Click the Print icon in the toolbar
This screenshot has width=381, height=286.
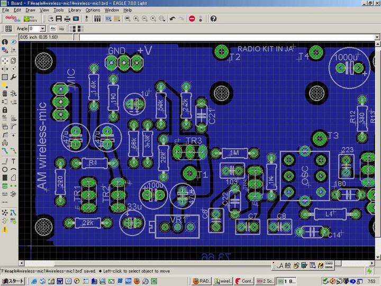[67, 19]
